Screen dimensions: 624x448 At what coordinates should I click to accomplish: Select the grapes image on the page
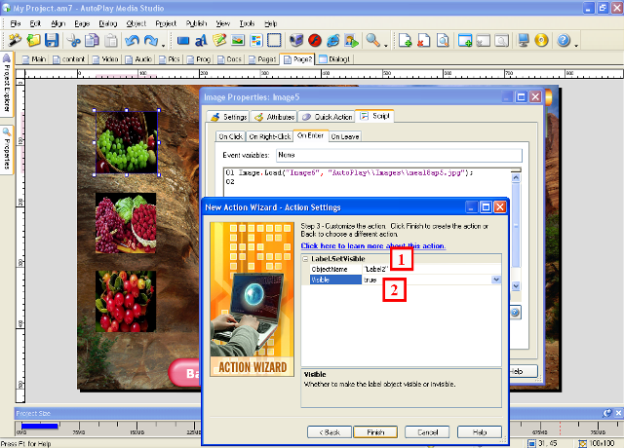point(125,142)
